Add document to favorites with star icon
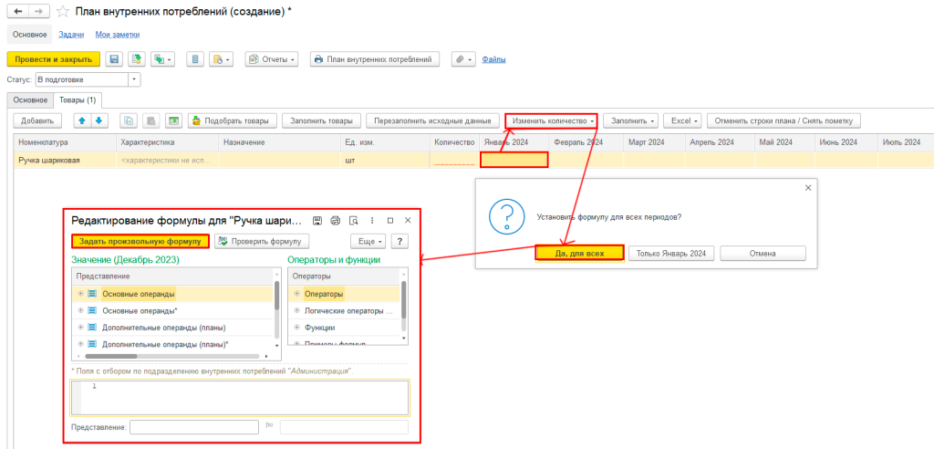934x449 pixels. click(x=63, y=11)
